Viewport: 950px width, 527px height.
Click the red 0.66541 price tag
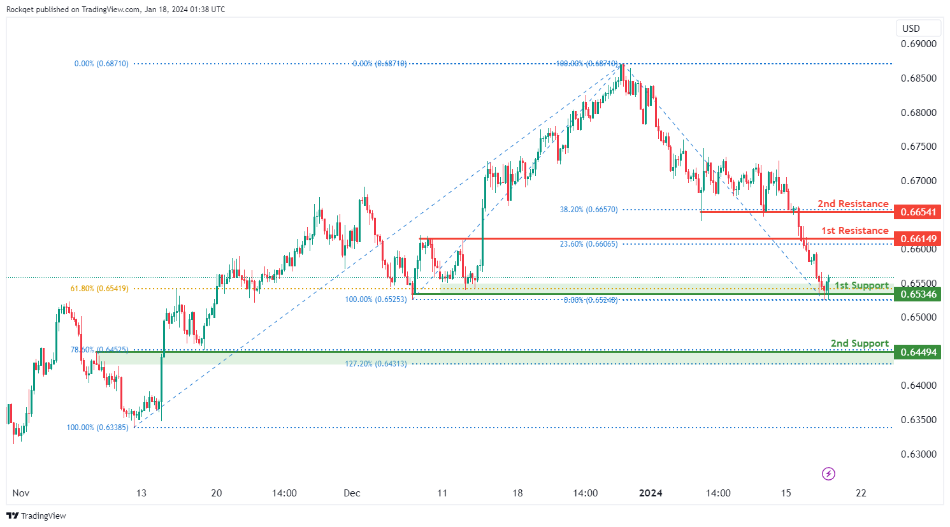tap(918, 212)
